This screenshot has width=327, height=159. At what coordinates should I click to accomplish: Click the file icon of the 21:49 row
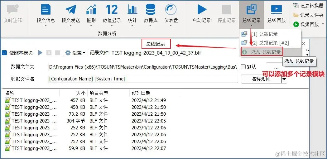pyautogui.click(x=8, y=100)
